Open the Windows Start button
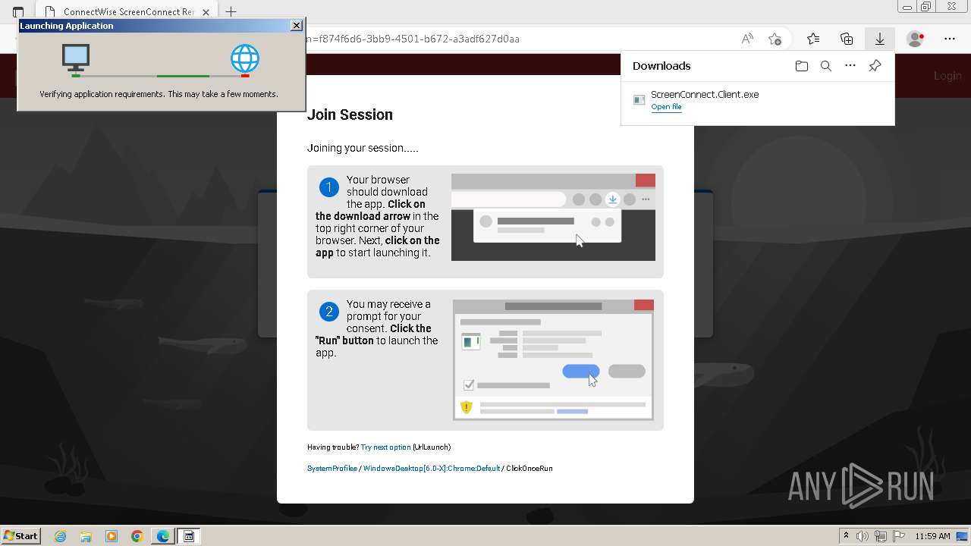Viewport: 971px width, 546px height. (x=20, y=536)
